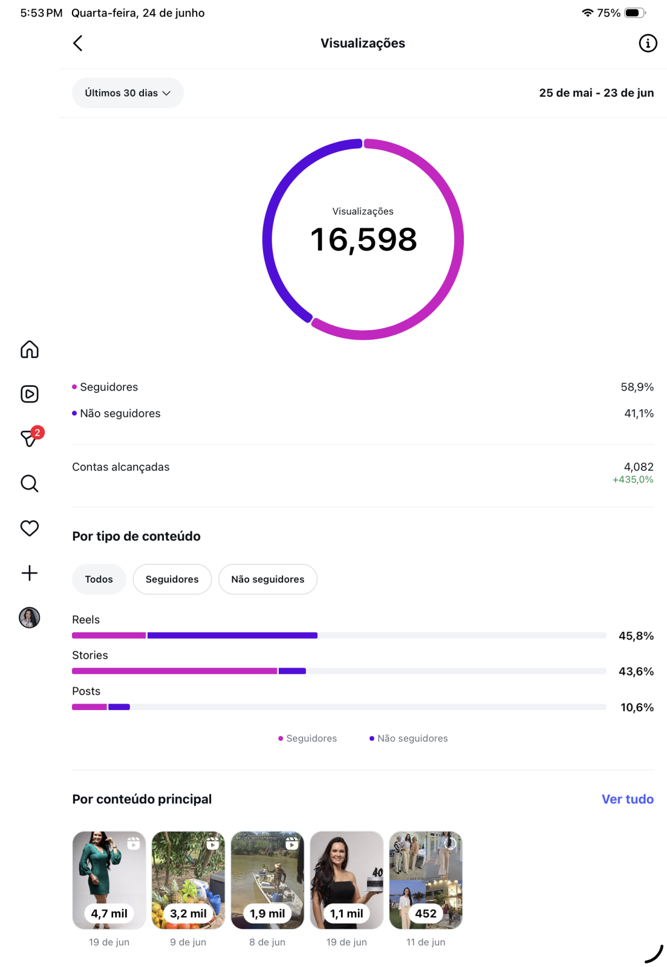Open the 4,7 mil reel thumbnail
Image resolution: width=667 pixels, height=967 pixels.
[109, 880]
